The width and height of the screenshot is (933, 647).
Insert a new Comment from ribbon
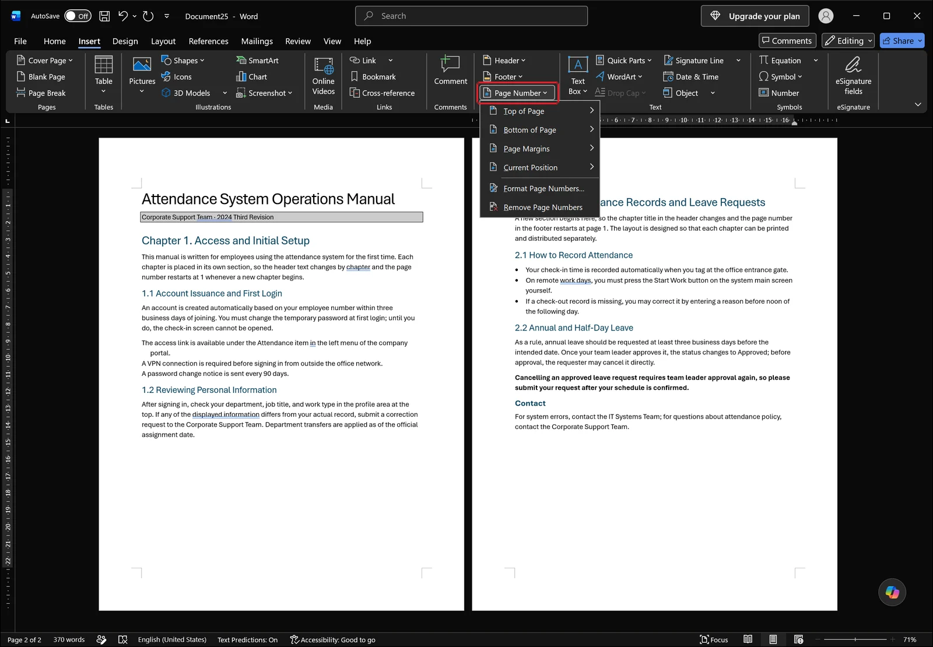(451, 71)
